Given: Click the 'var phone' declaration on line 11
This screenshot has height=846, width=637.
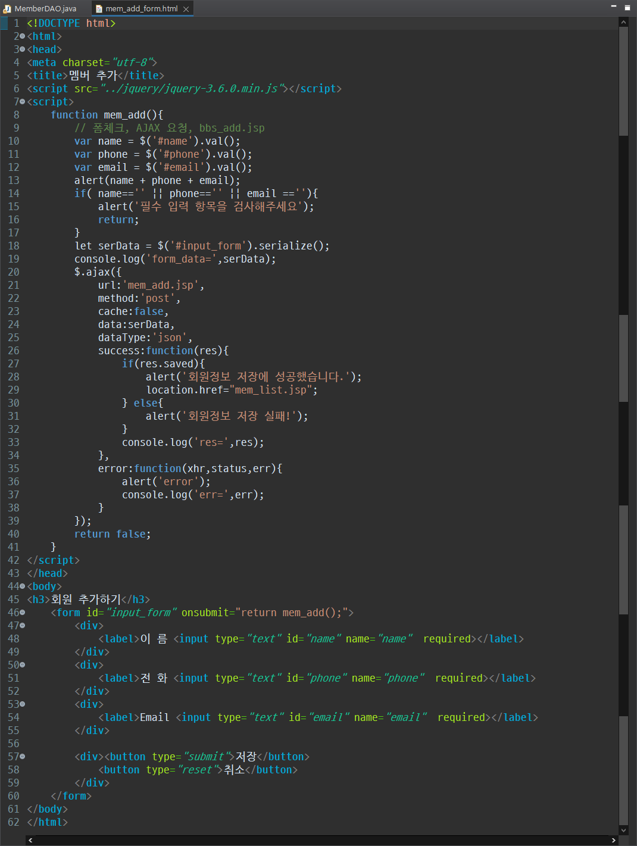Looking at the screenshot, I should 163,154.
